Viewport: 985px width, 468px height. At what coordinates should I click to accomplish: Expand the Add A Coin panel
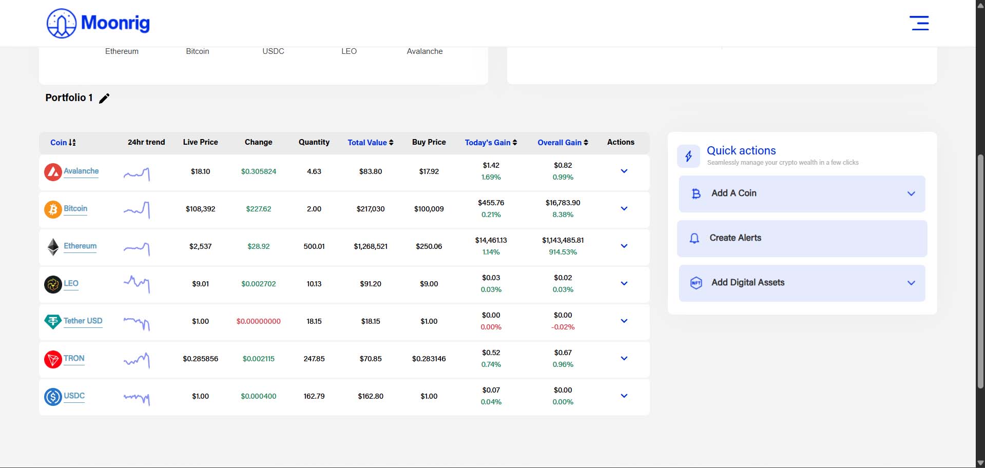[802, 194]
